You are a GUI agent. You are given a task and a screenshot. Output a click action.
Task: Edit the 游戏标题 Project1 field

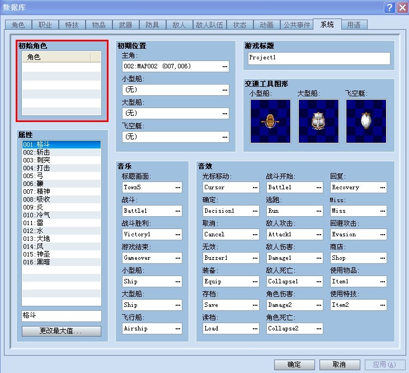319,58
